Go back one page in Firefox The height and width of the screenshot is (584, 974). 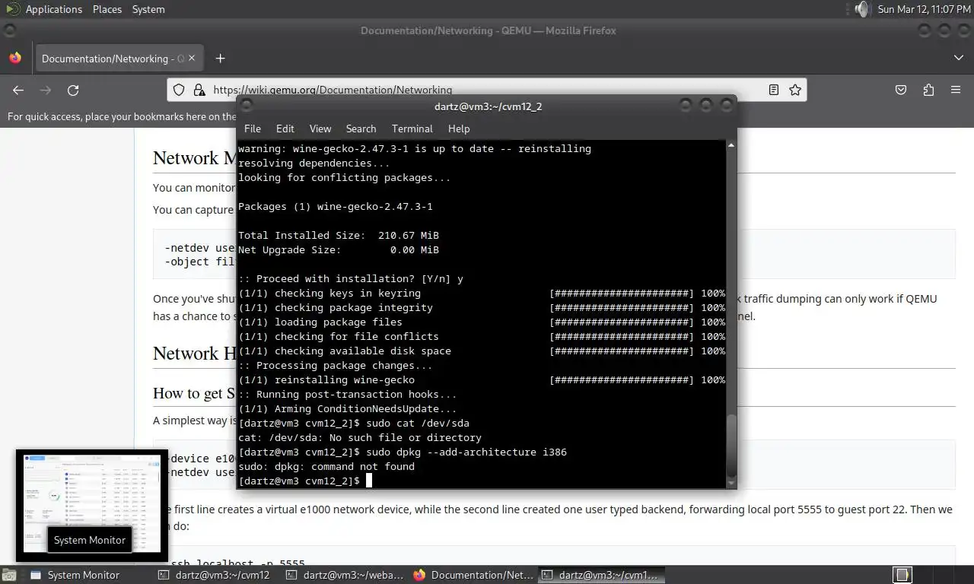tap(18, 90)
